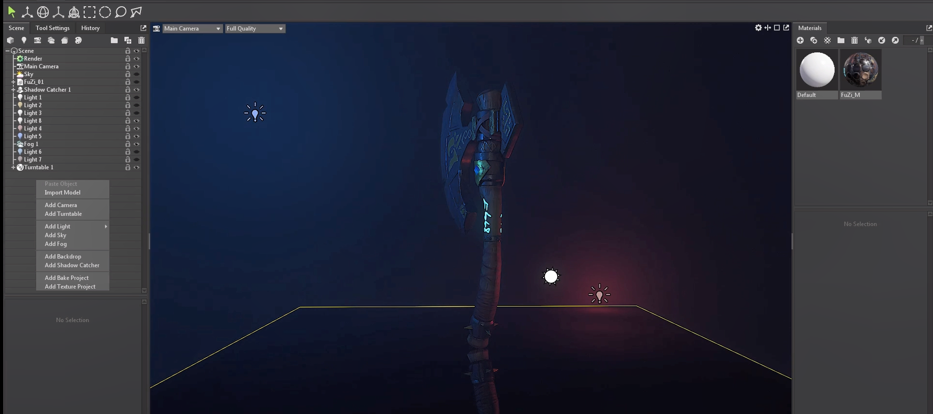Open the Main Camera dropdown
This screenshot has height=414, width=933.
click(x=192, y=29)
